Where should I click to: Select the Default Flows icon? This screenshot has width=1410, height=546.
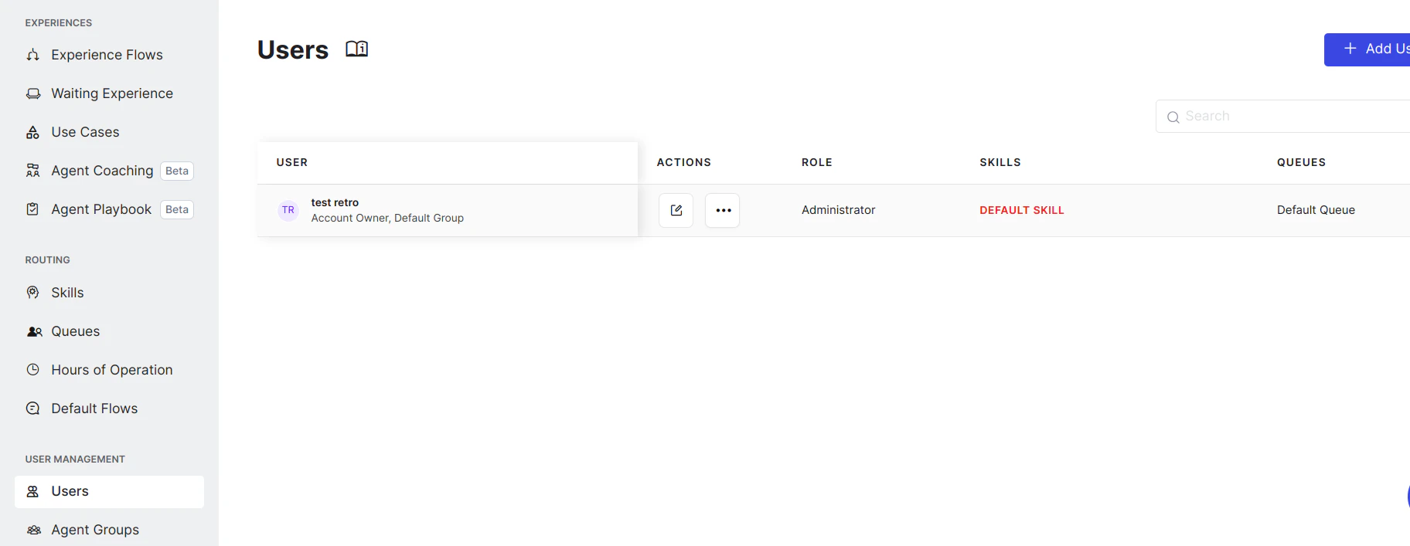click(32, 408)
